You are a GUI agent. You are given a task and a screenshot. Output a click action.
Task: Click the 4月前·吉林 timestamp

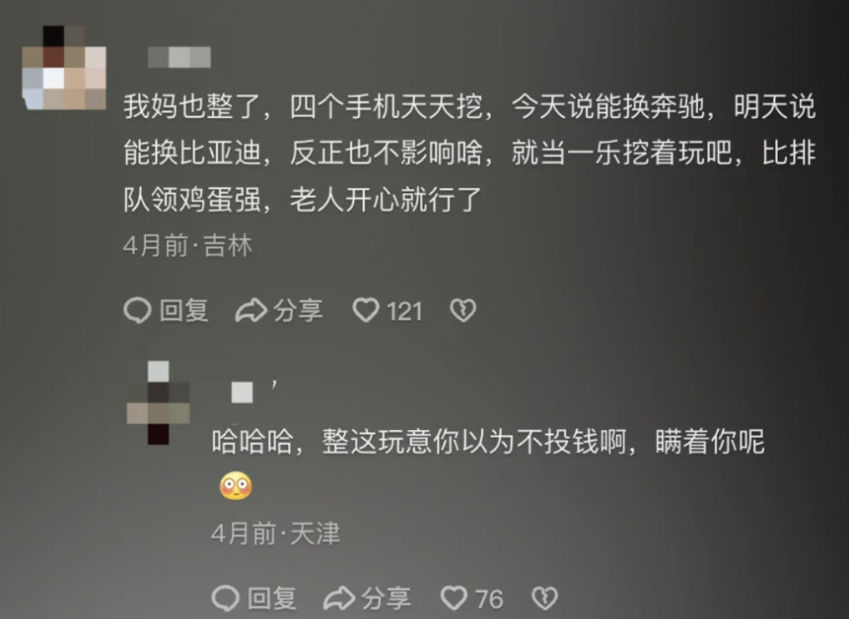188,246
